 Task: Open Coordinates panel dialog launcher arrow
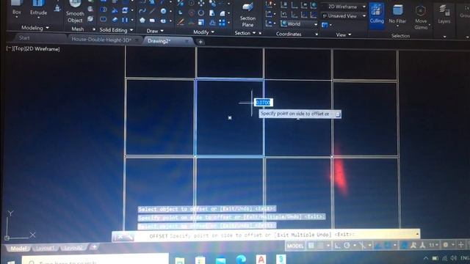pos(317,34)
